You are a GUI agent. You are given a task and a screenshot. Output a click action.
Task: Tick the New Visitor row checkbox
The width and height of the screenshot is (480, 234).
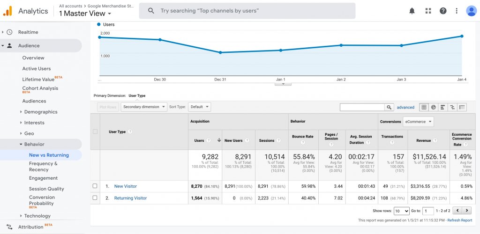pyautogui.click(x=95, y=186)
